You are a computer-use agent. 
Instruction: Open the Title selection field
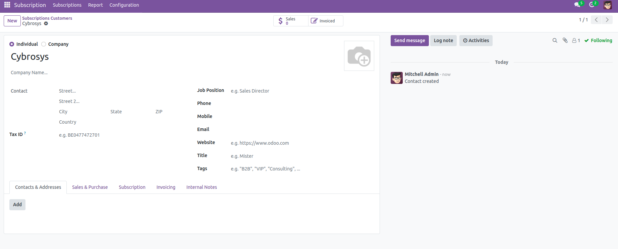point(302,156)
